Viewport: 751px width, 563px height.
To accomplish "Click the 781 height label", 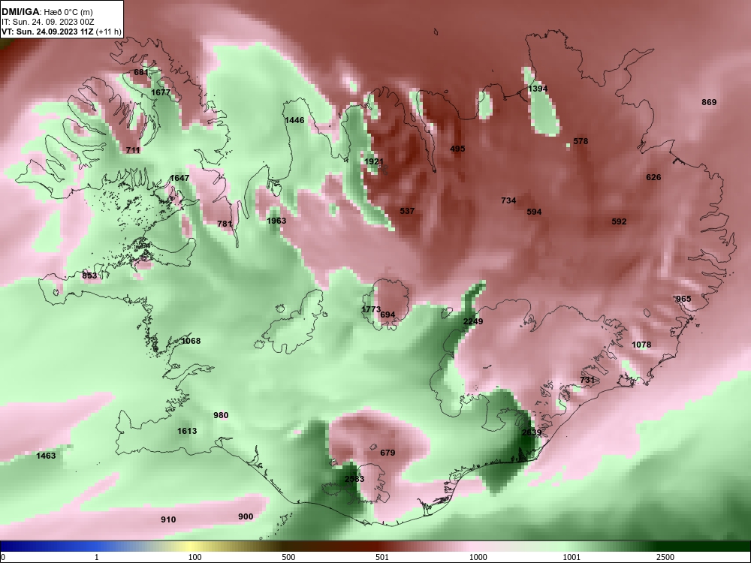I will pyautogui.click(x=225, y=224).
